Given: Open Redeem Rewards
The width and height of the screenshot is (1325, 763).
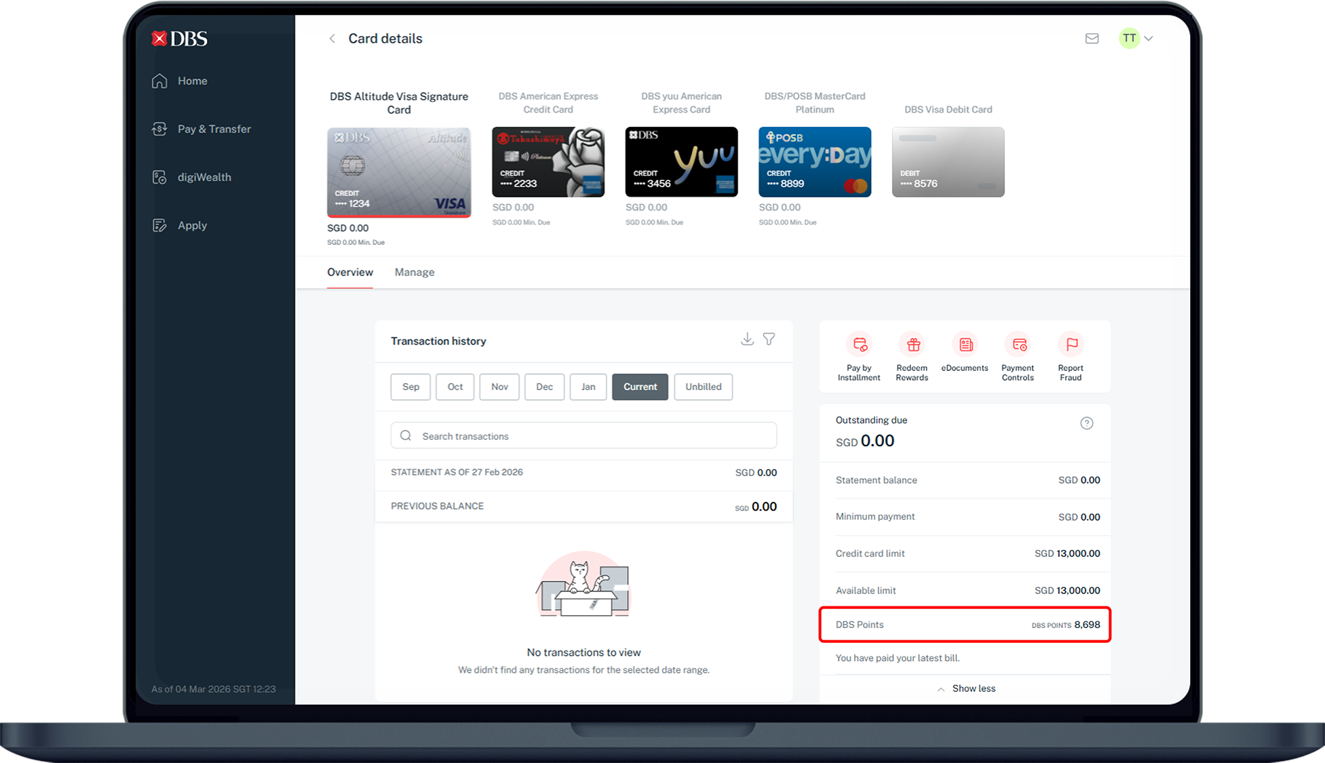Looking at the screenshot, I should tap(913, 345).
